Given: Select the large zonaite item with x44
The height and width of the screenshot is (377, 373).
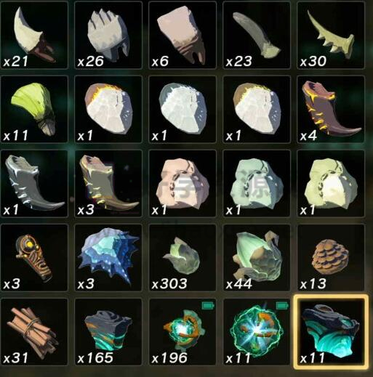Looking at the screenshot, I should tap(257, 258).
